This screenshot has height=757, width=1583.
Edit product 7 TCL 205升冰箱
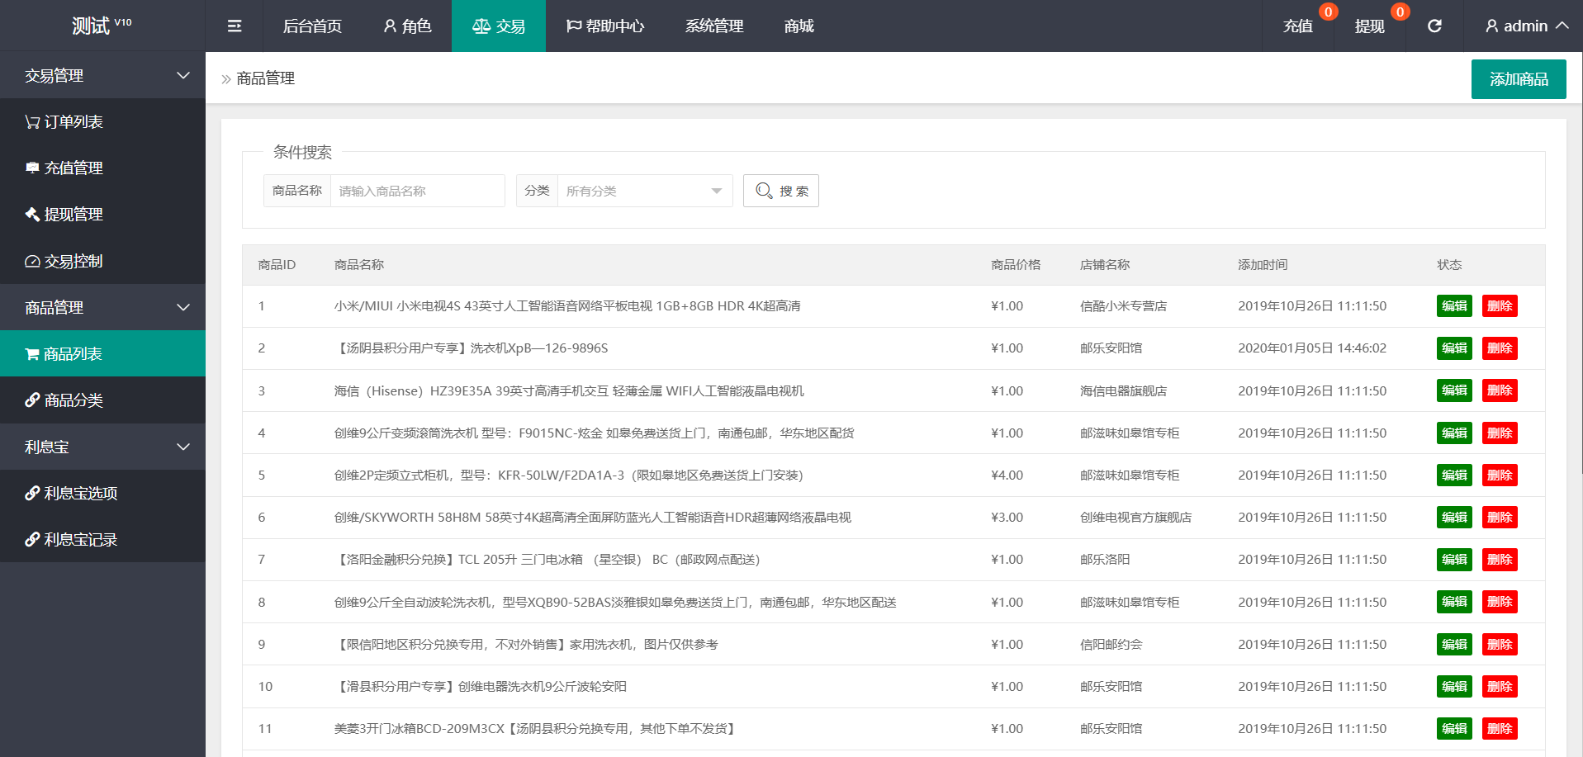click(x=1454, y=560)
